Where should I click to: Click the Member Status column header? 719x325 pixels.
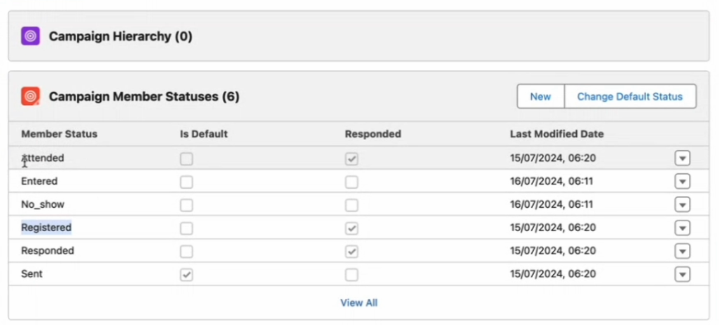tap(59, 134)
